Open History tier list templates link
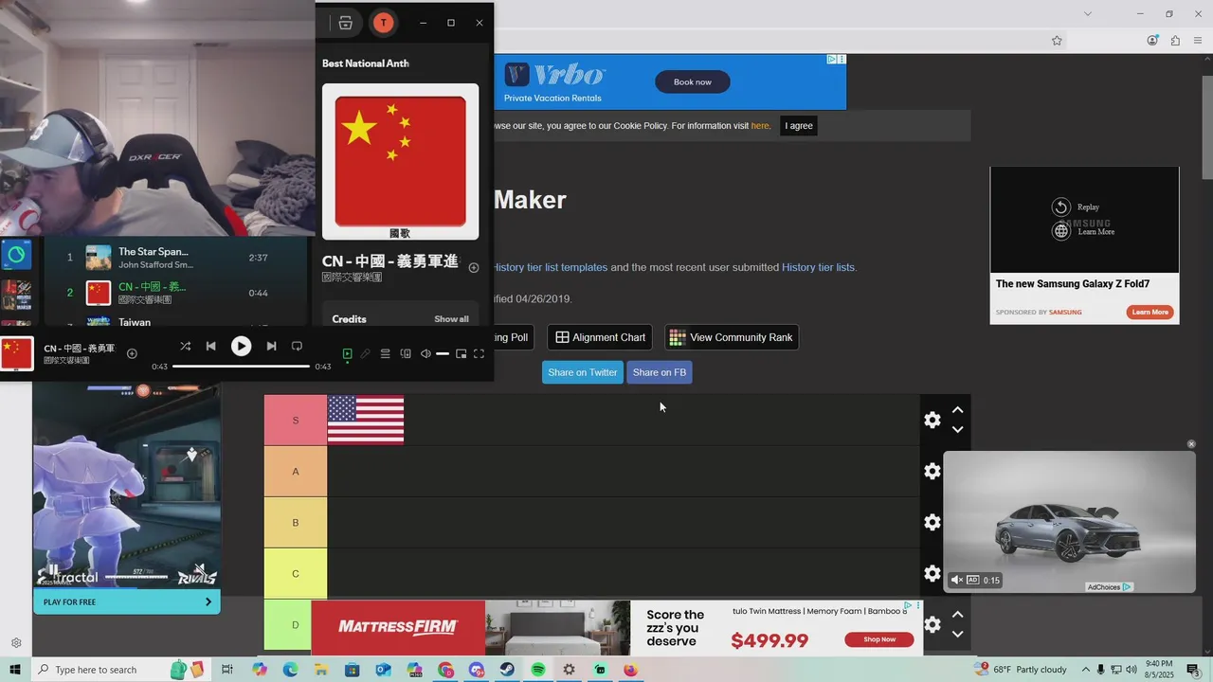 point(551,267)
